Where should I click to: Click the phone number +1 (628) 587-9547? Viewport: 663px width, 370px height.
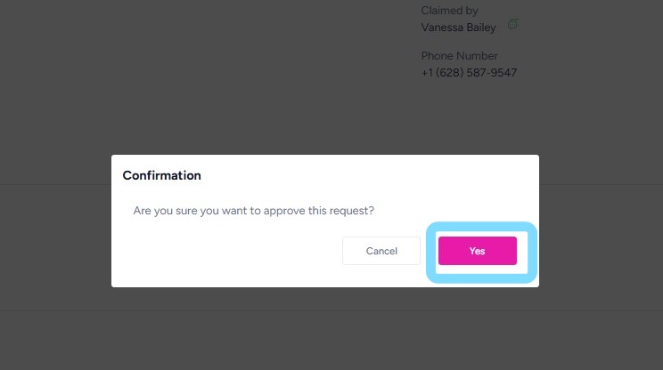469,73
